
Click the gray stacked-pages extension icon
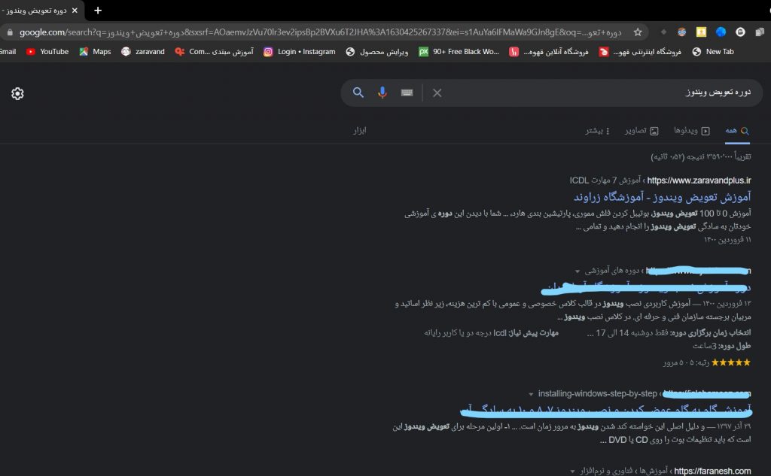tap(760, 32)
